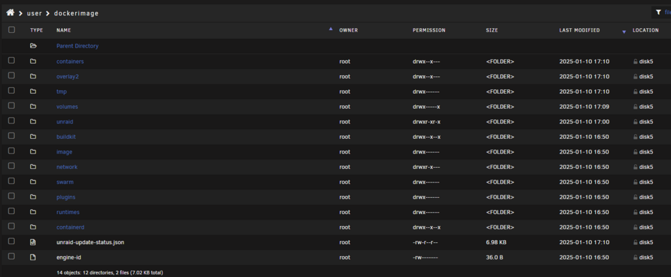Open the Parent Directory link
Viewport: 671px width, 277px height.
77,46
